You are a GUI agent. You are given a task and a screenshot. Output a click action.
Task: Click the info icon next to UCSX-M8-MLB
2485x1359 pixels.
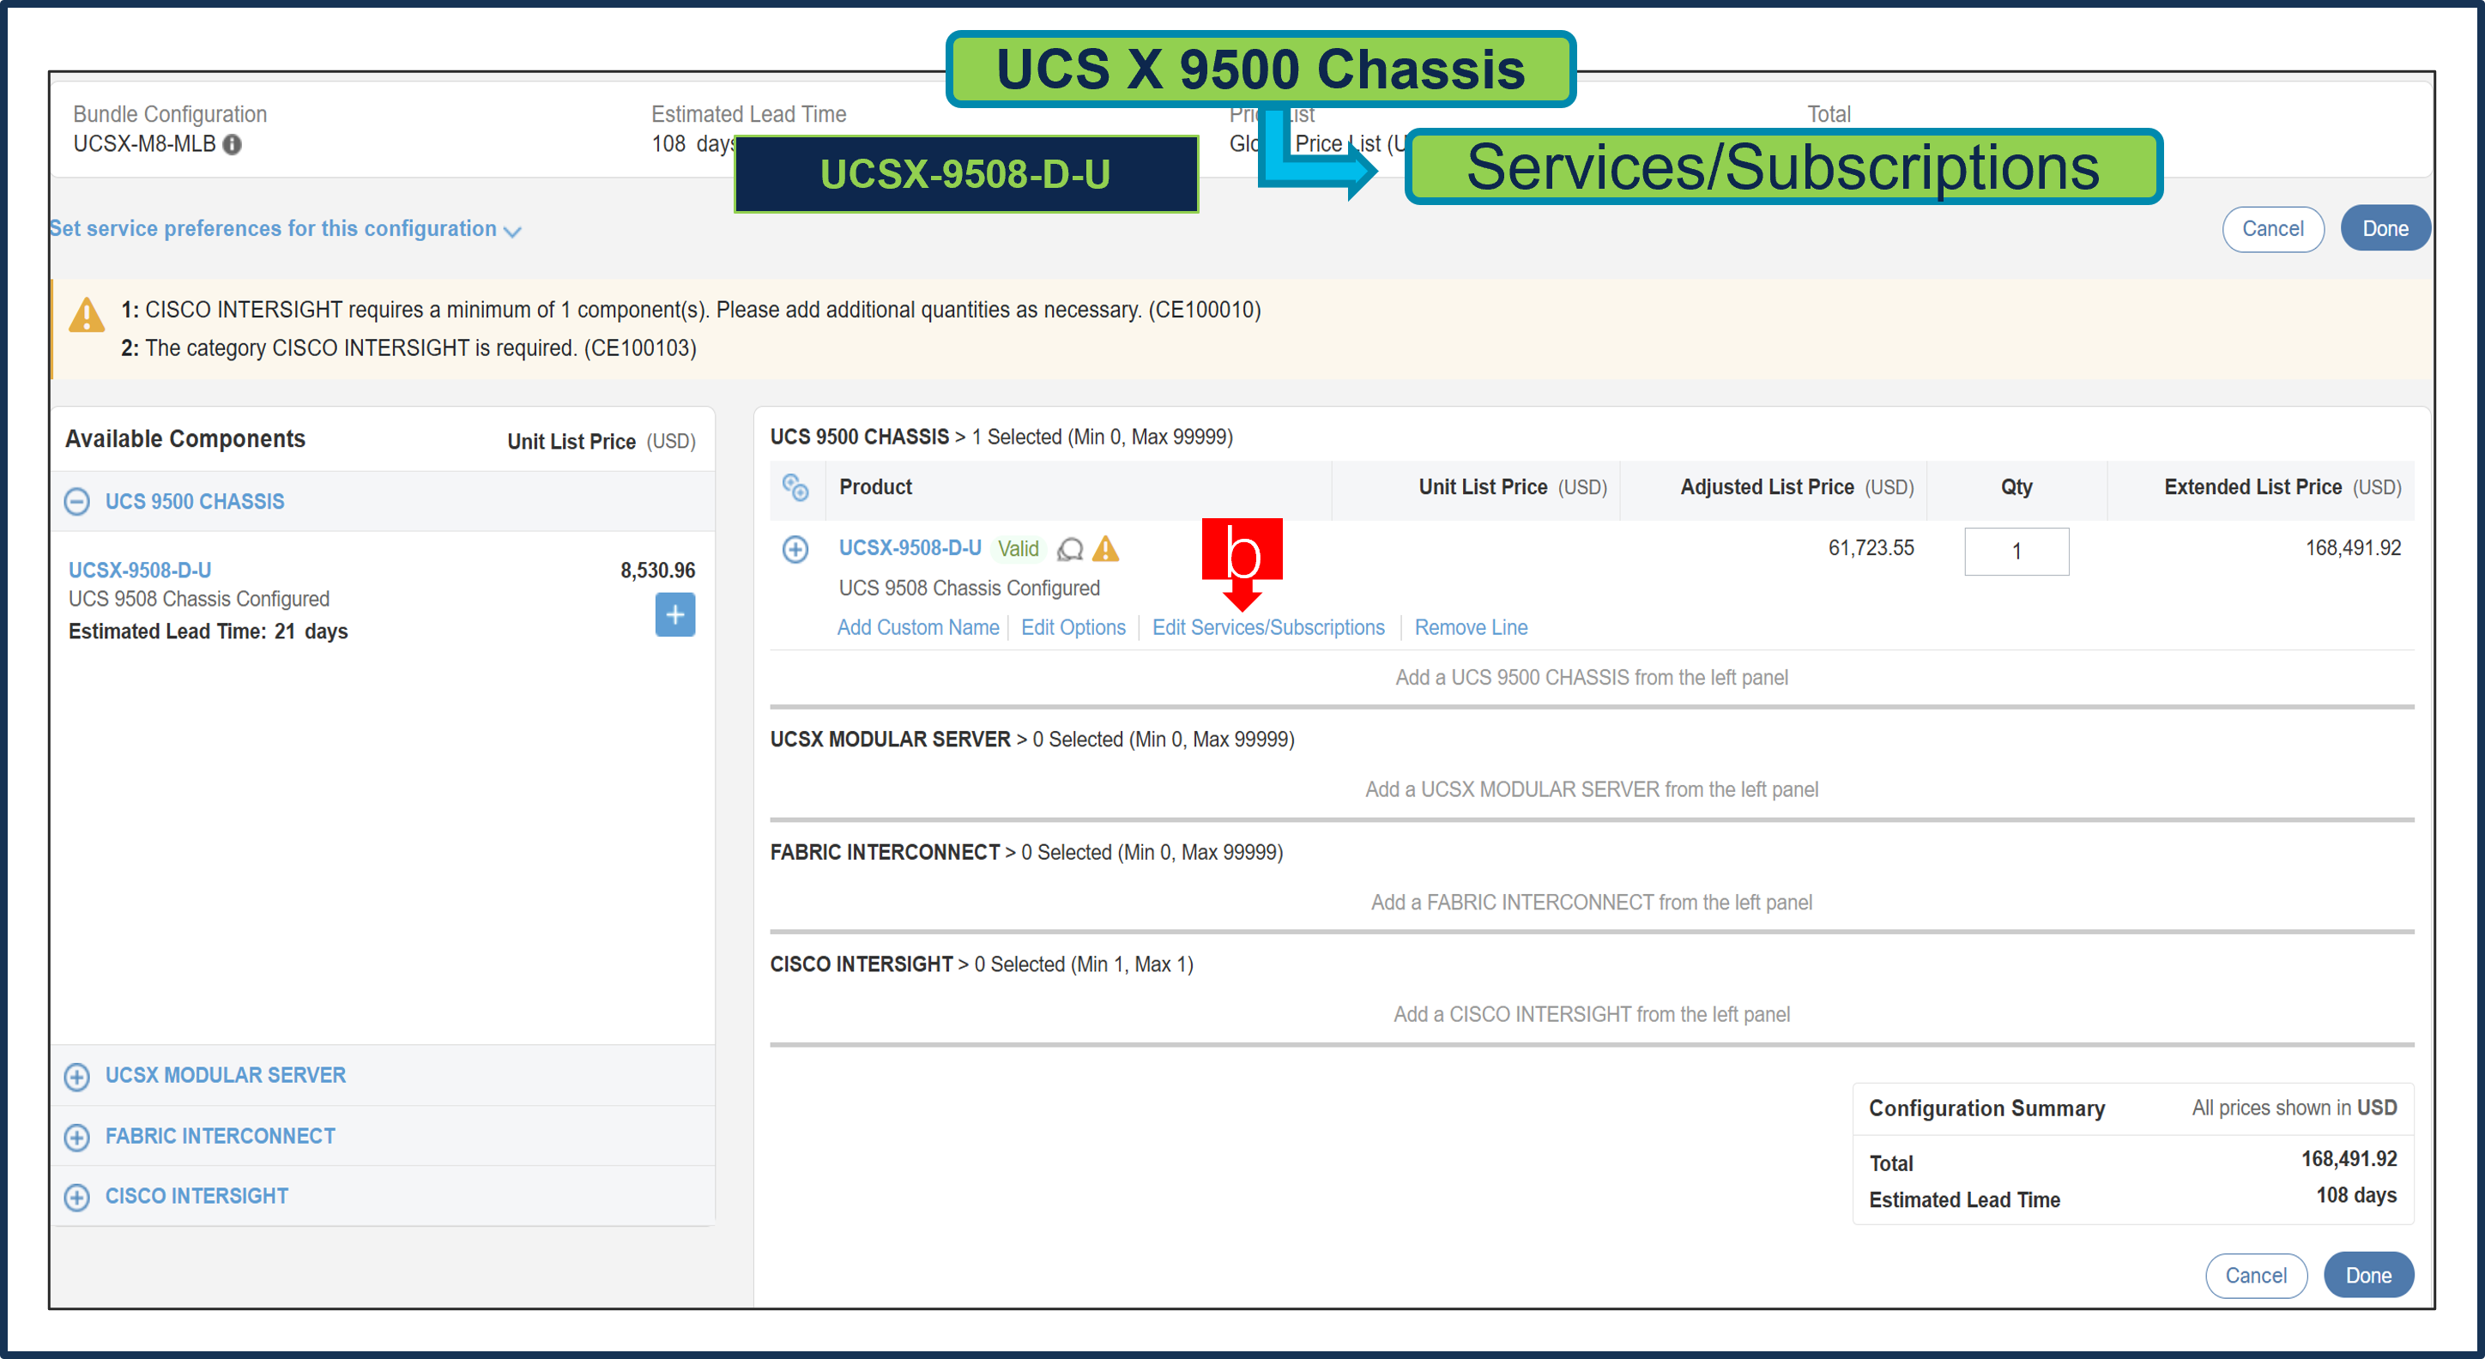point(233,145)
